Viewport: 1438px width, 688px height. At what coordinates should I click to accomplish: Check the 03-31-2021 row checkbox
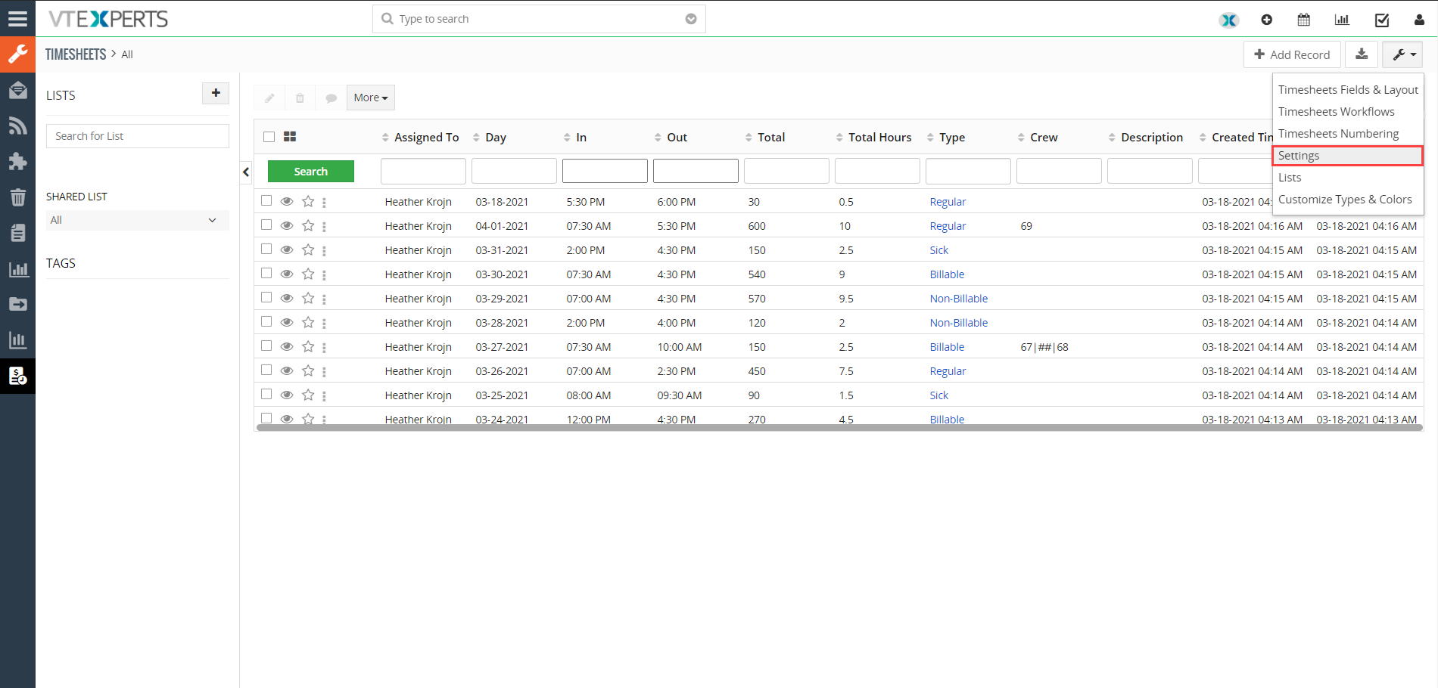tap(266, 249)
